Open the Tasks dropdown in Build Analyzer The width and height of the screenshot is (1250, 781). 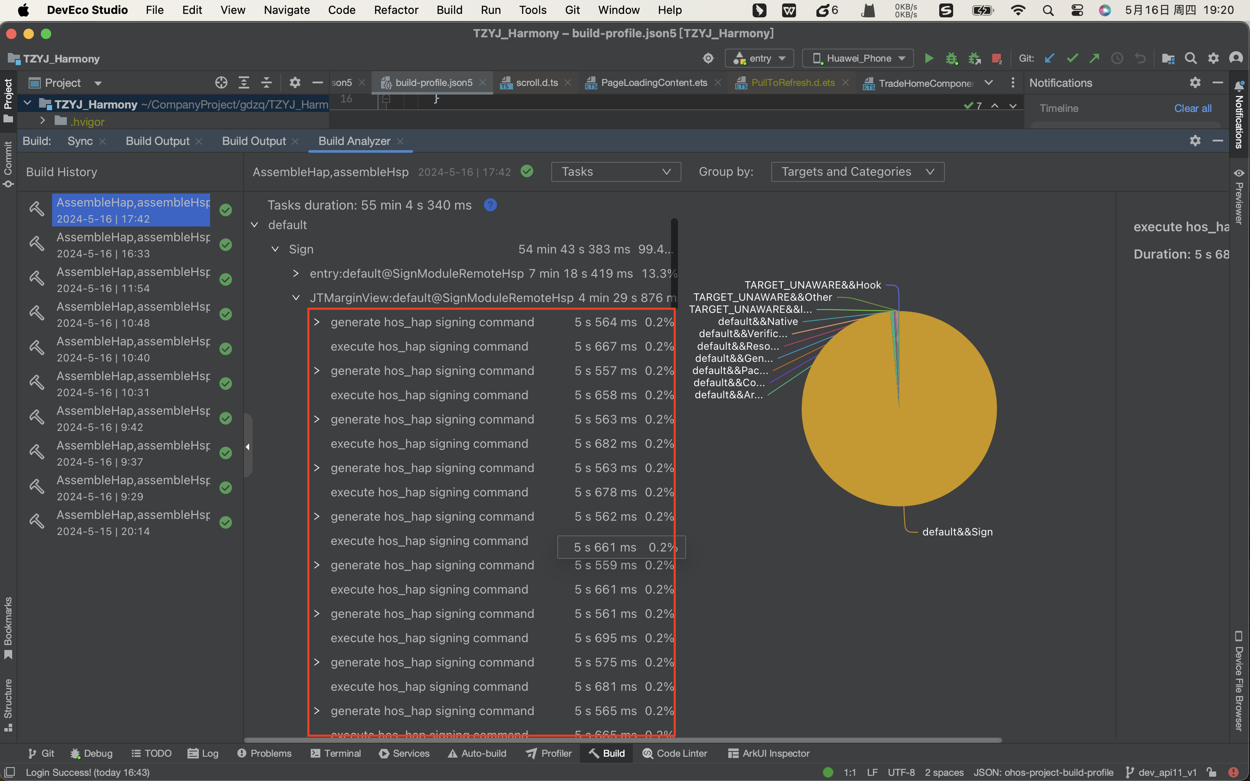pos(616,171)
